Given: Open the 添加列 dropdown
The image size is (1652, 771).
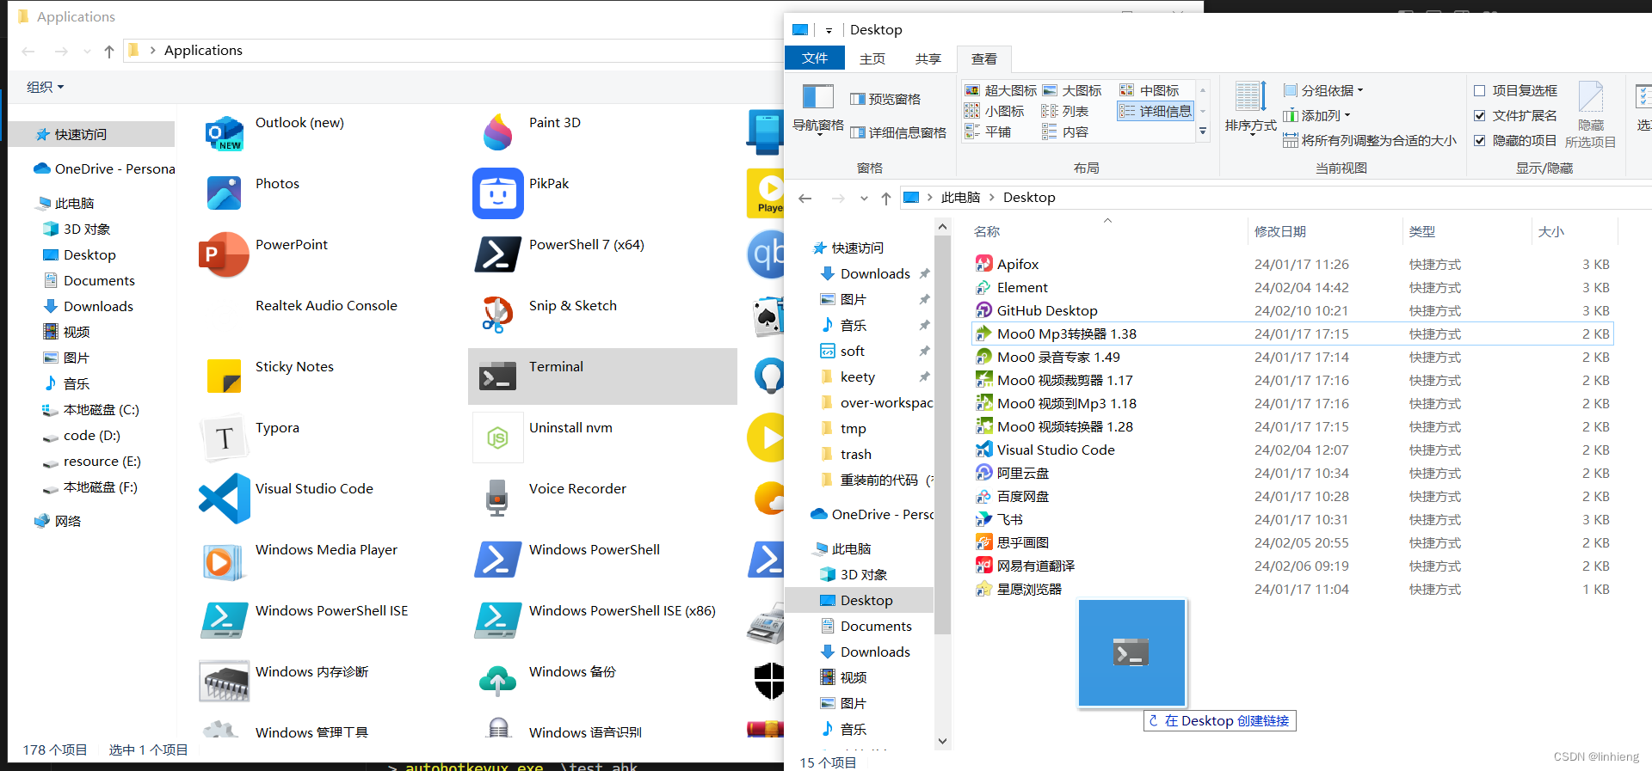Looking at the screenshot, I should 1316,115.
